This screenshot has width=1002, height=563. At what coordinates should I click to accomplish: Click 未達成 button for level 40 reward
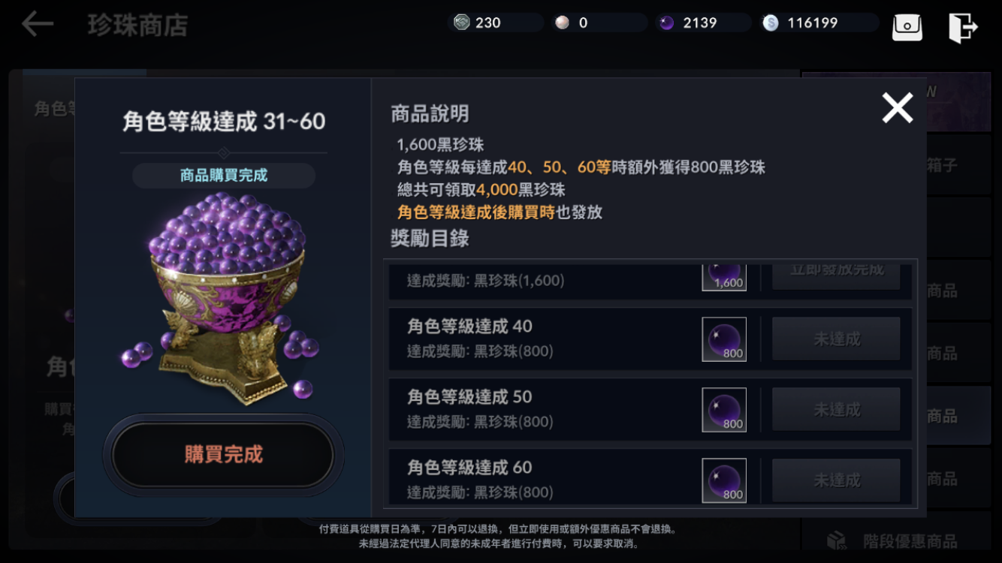836,339
